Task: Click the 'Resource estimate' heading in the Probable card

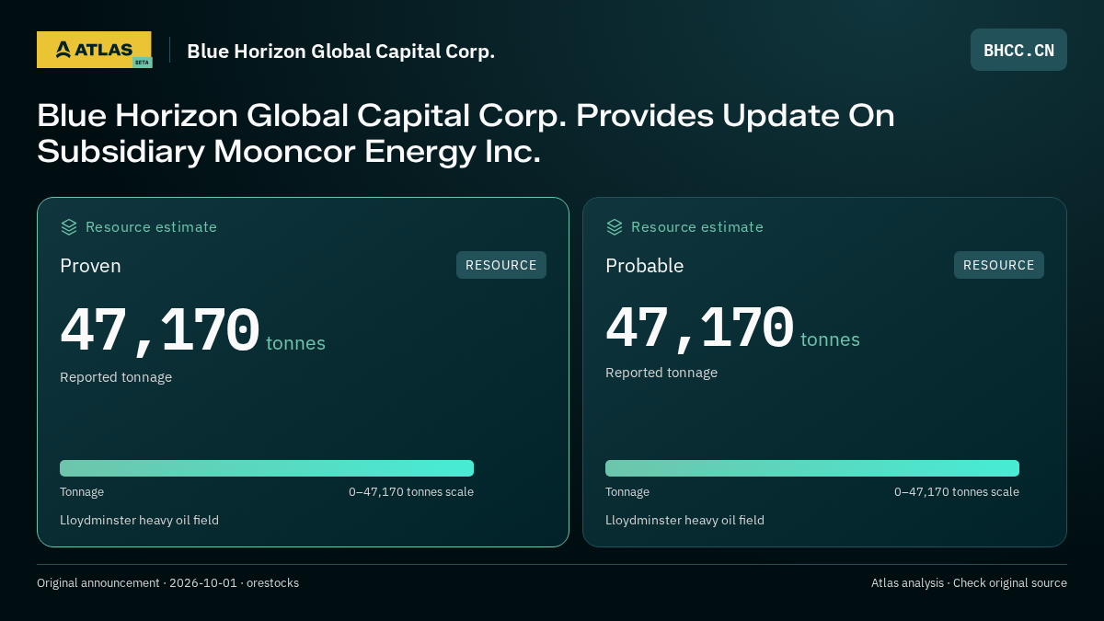Action: (x=696, y=226)
